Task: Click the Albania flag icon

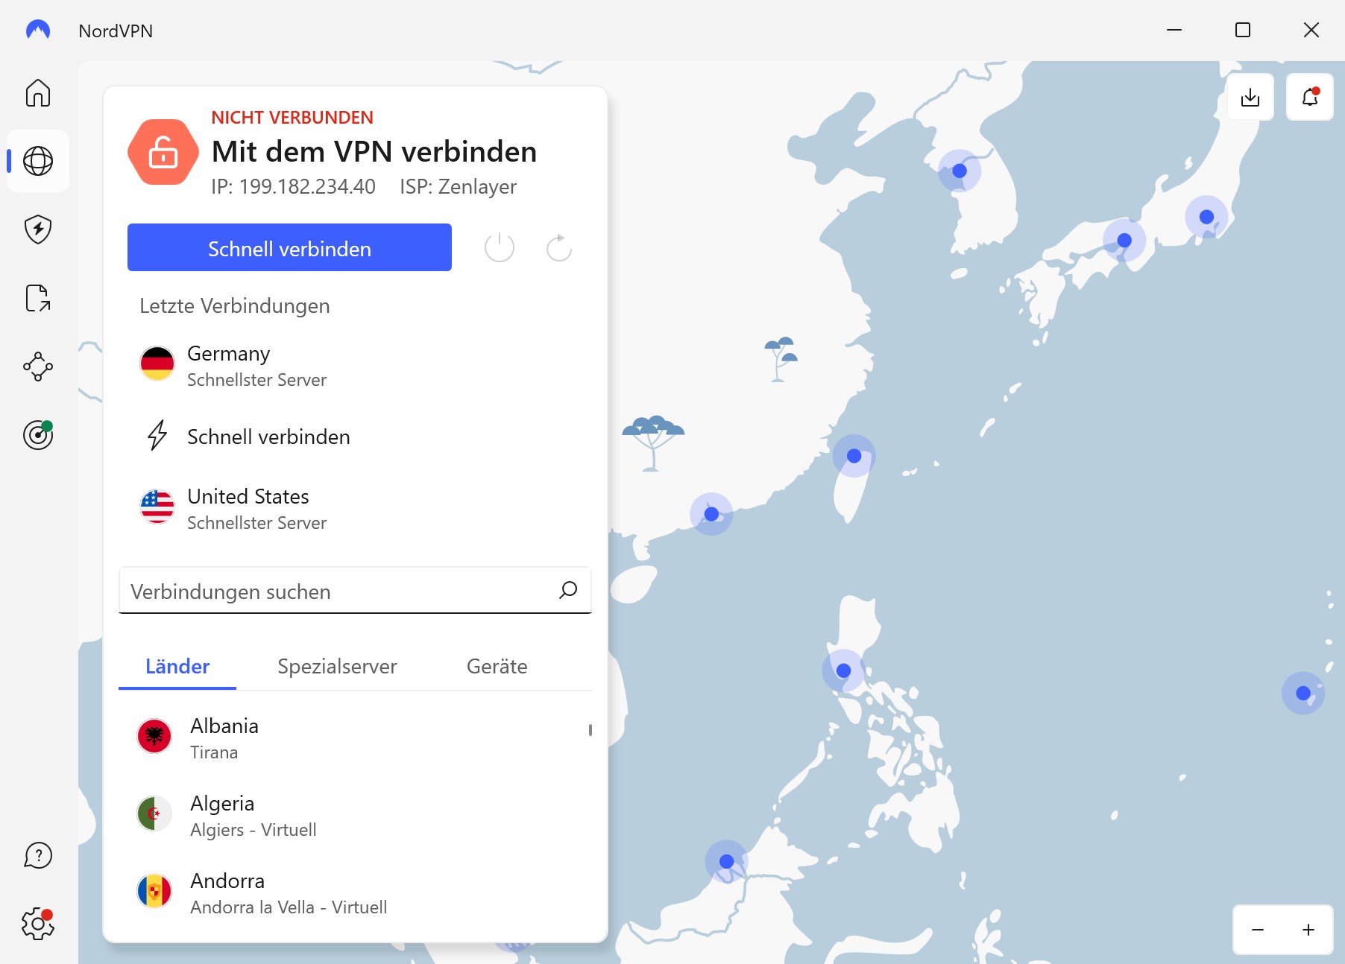Action: pyautogui.click(x=154, y=736)
